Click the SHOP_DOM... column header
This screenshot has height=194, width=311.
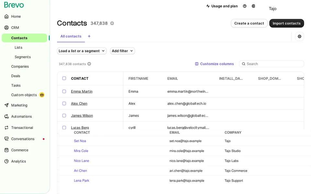(269, 79)
